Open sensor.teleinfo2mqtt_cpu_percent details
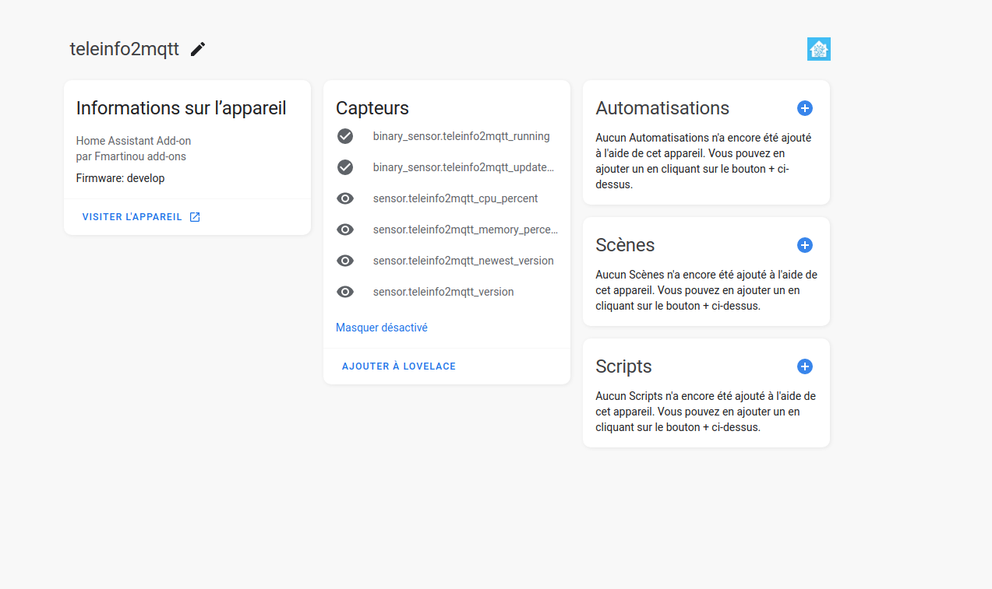The height and width of the screenshot is (589, 992). click(455, 198)
